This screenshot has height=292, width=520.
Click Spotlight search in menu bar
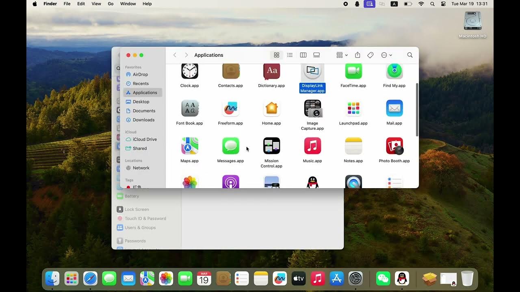[432, 4]
